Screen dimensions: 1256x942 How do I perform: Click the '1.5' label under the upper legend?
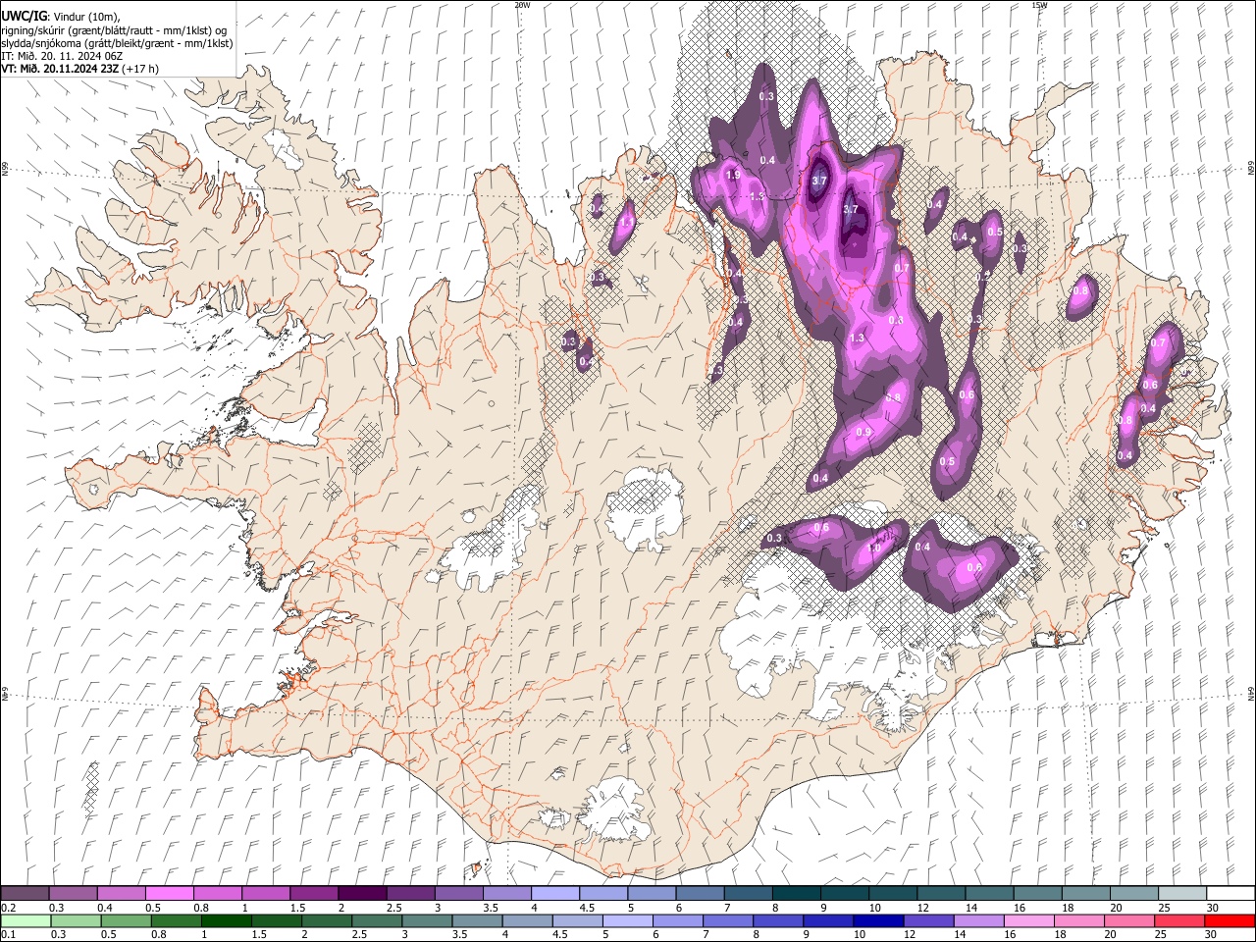297,908
